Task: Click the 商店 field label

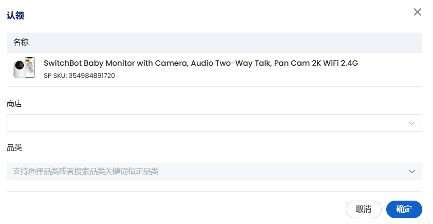Action: coord(15,103)
